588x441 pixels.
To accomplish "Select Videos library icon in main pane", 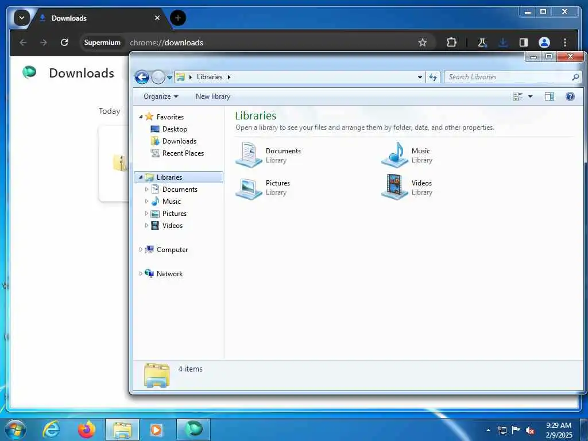I will tap(395, 187).
